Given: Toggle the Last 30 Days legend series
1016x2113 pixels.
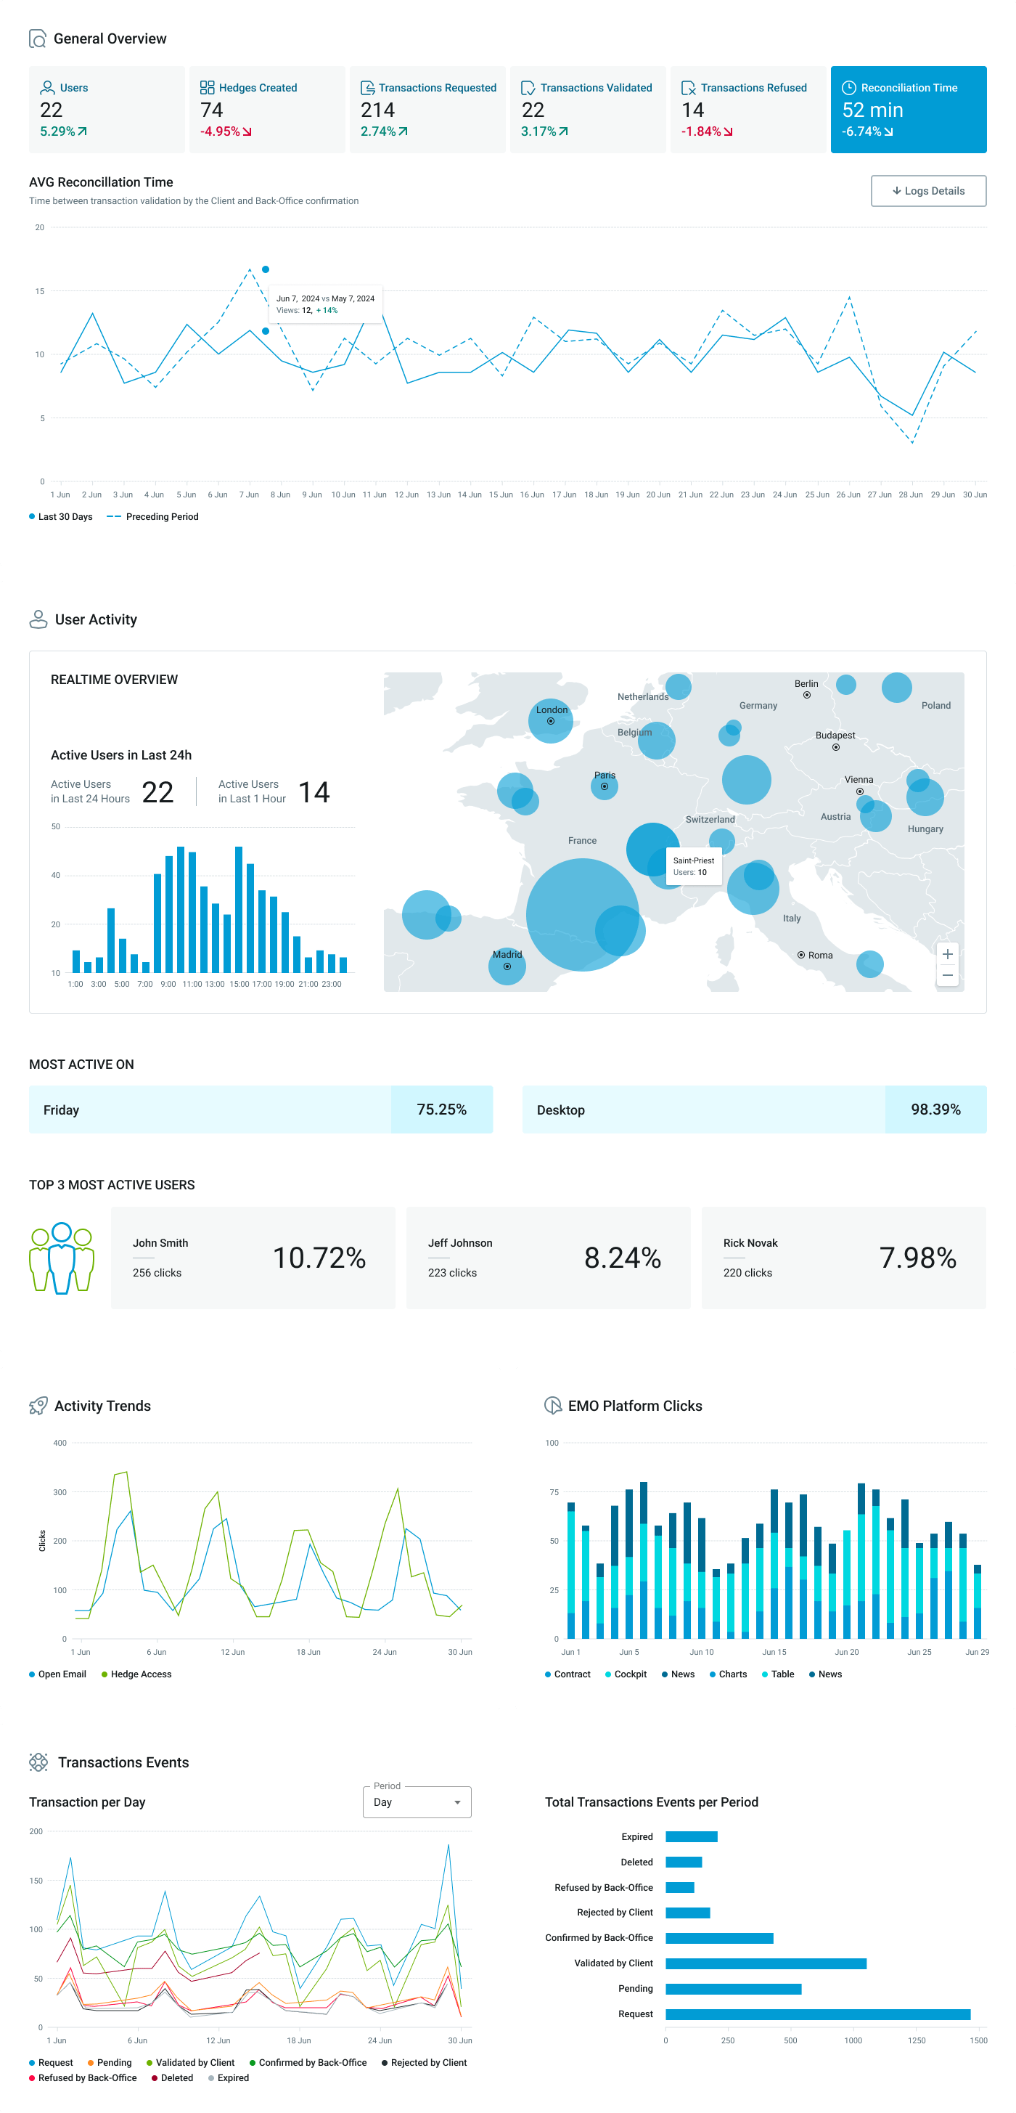Looking at the screenshot, I should tap(61, 517).
